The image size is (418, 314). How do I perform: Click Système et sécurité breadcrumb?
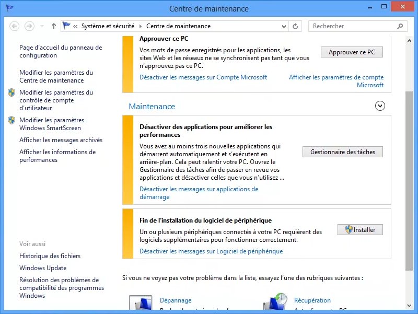(108, 26)
